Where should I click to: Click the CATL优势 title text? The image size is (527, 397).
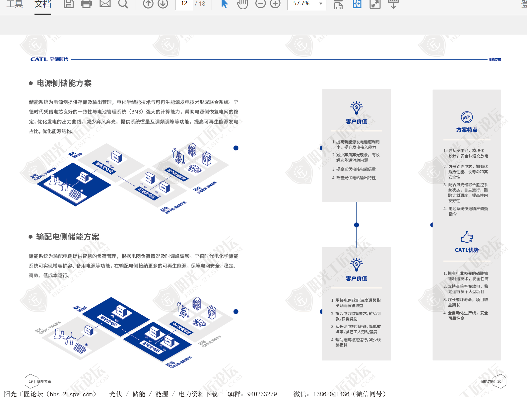click(x=467, y=250)
